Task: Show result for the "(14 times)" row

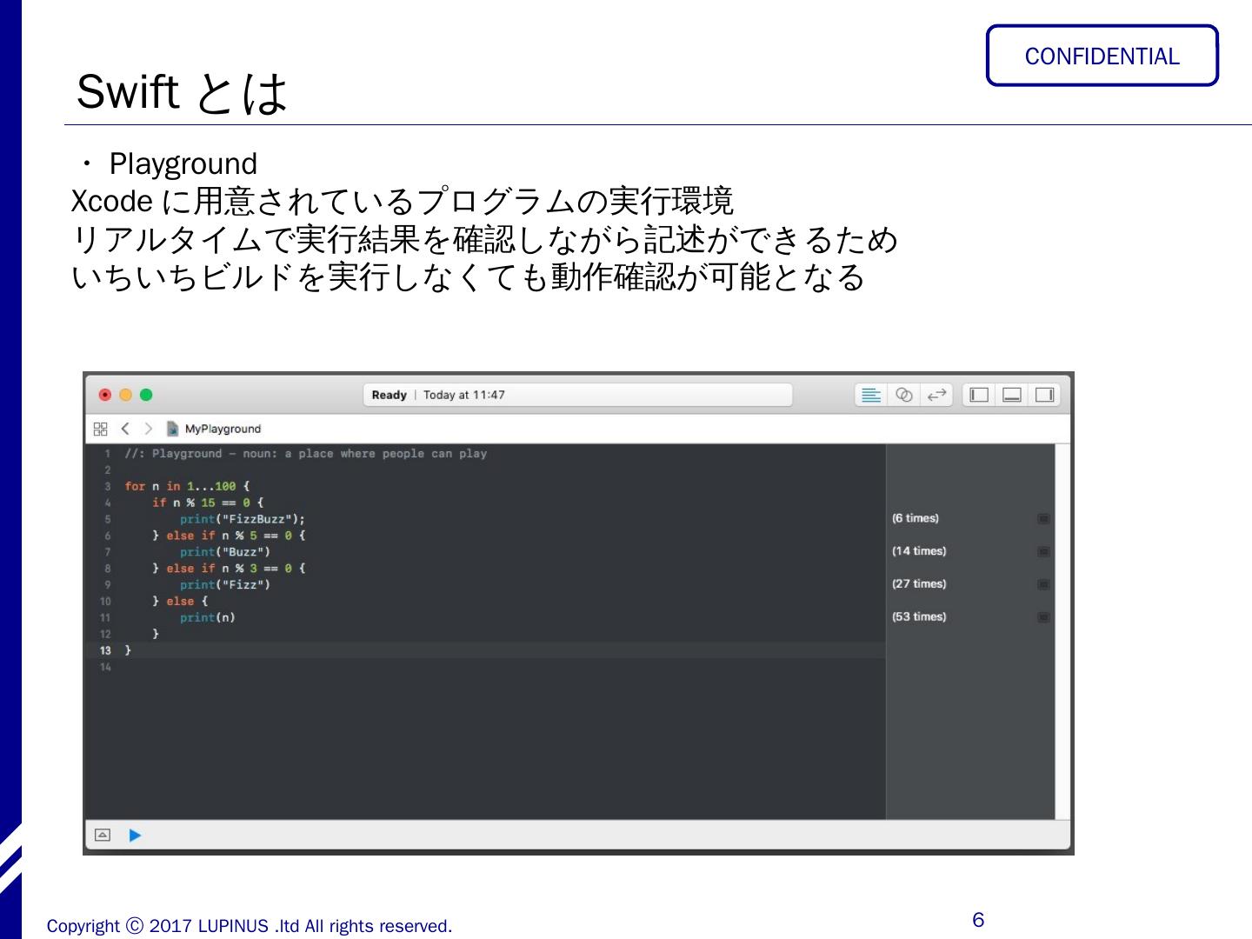Action: 1043,552
